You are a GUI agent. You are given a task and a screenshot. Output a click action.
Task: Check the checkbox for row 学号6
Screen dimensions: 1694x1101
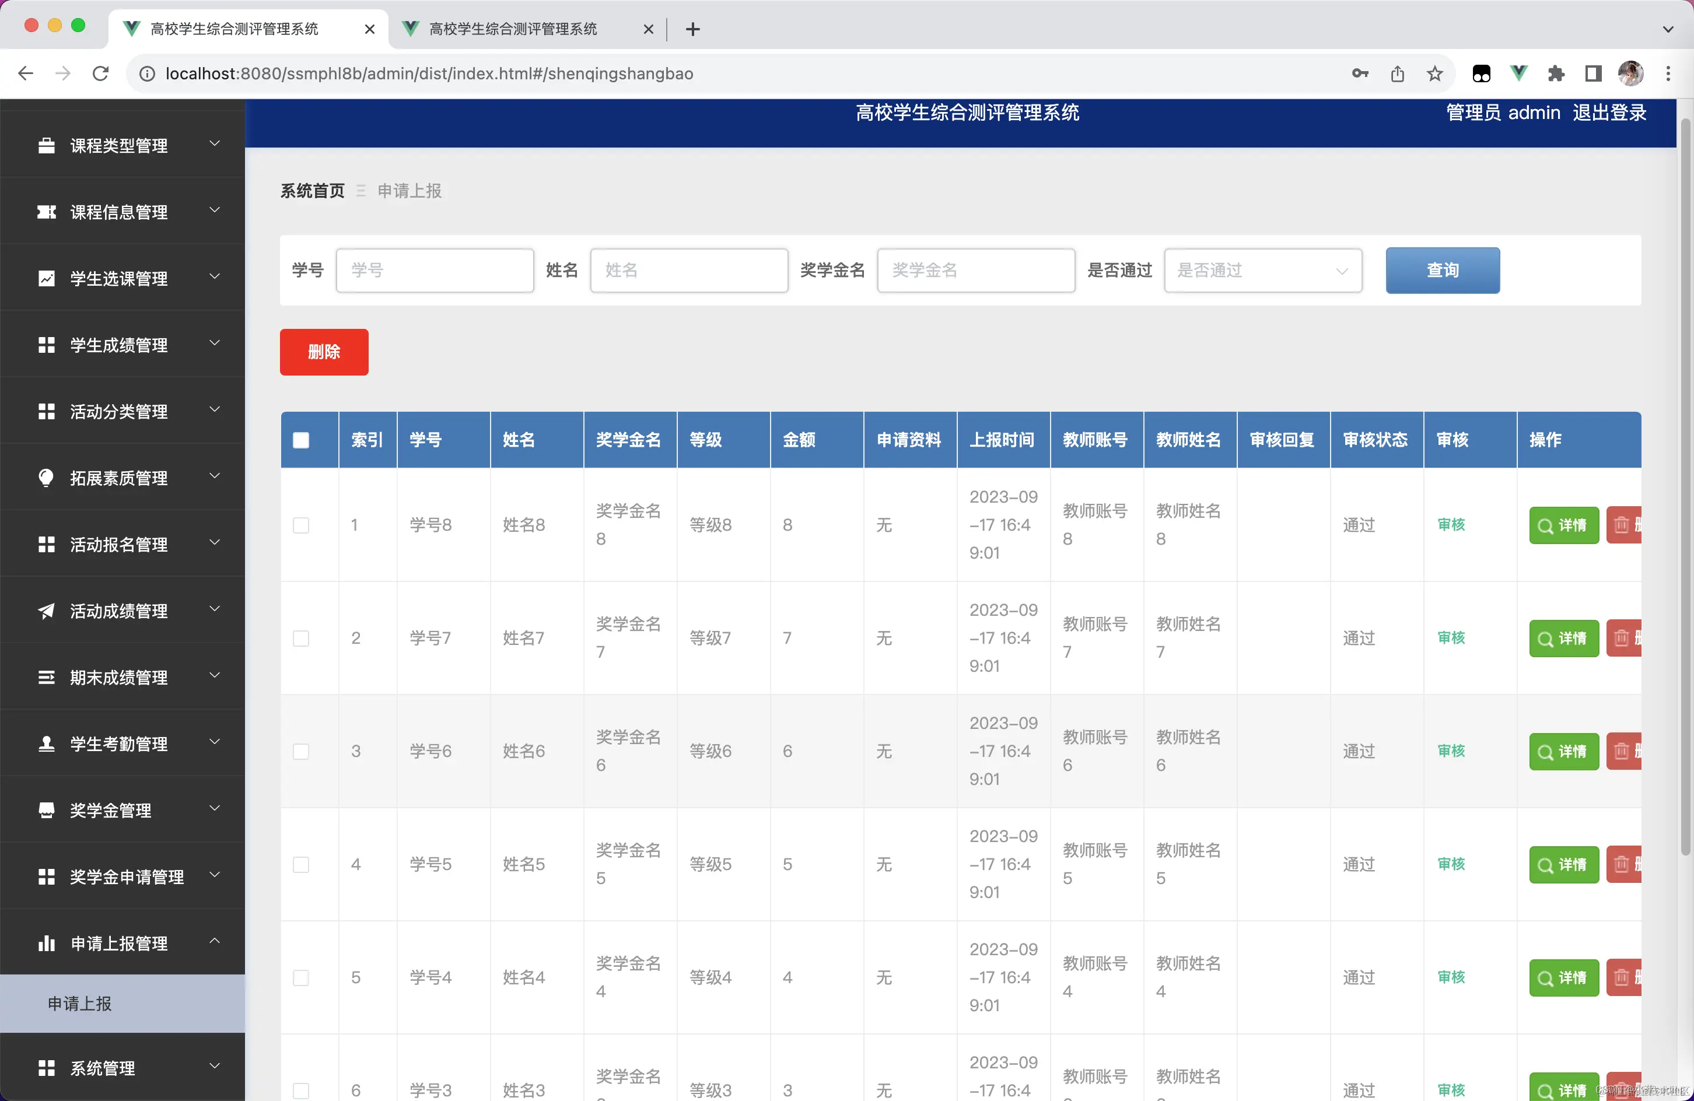(301, 752)
